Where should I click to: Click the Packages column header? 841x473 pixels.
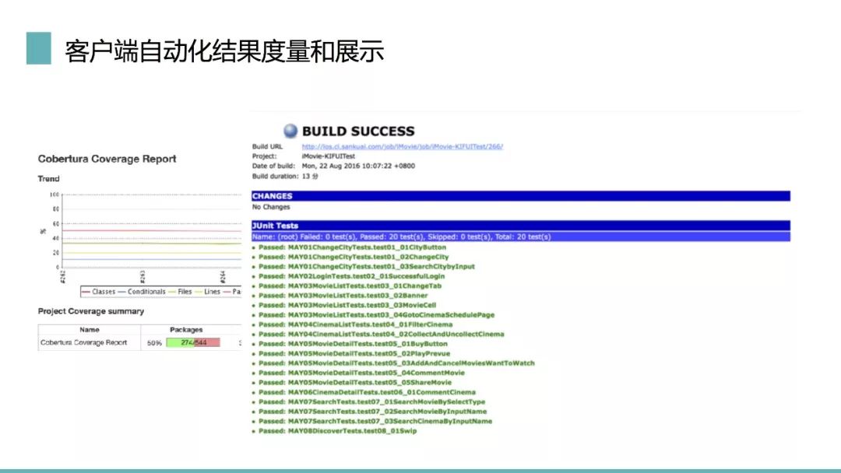186,330
